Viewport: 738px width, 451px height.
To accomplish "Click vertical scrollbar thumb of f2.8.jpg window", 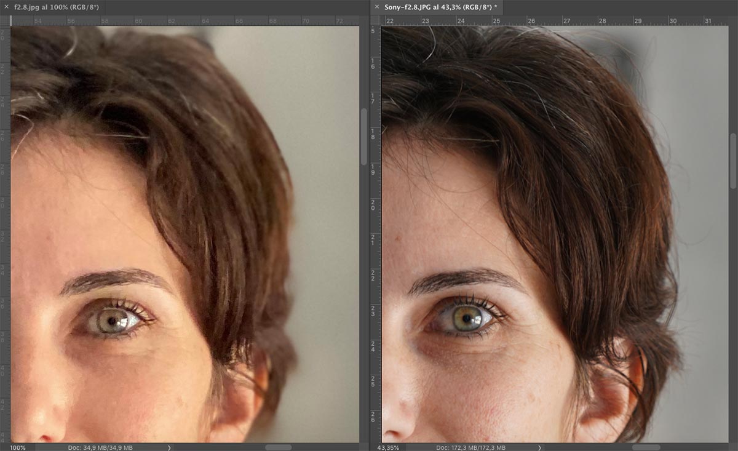I will (x=363, y=137).
